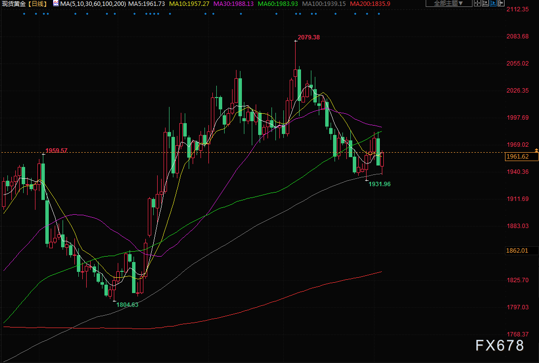Click the MA5:1961.73 legend value
539x363 pixels.
click(146, 4)
